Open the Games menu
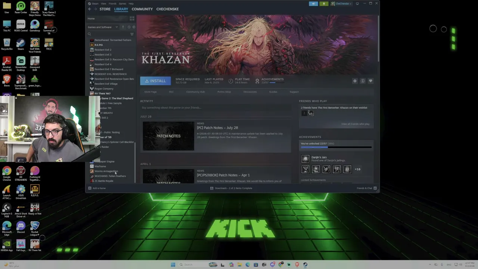This screenshot has height=269, width=478. point(122,4)
